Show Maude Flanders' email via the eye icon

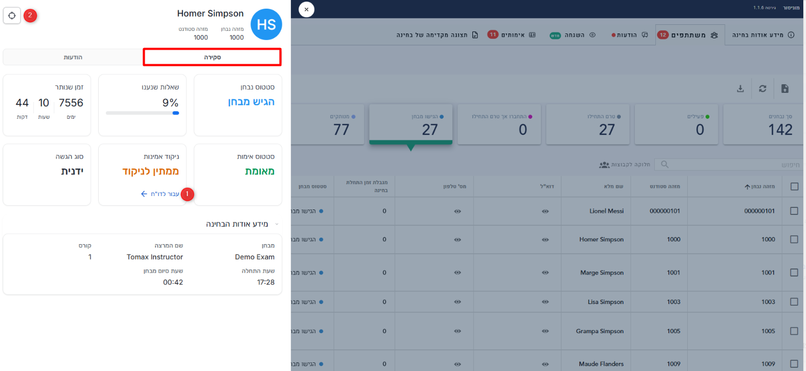coord(545,364)
